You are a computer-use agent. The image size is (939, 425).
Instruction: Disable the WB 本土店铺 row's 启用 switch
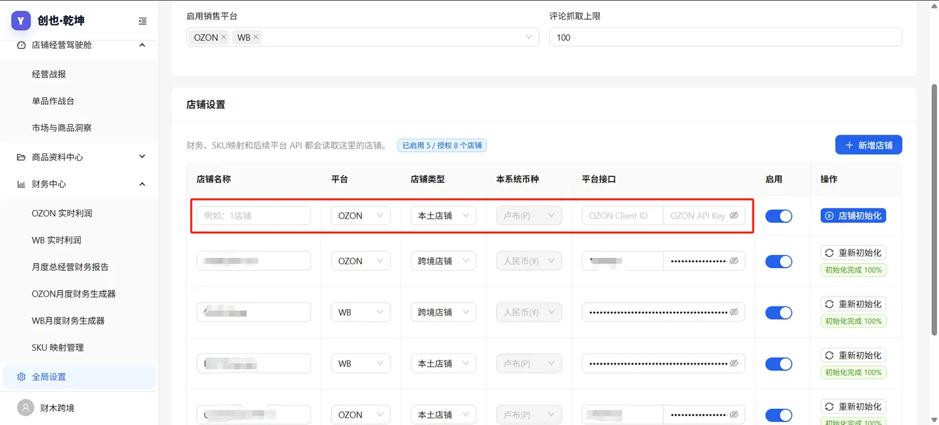pos(779,363)
